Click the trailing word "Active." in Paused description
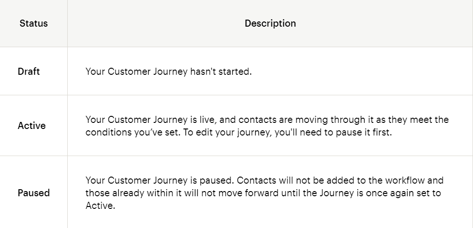This screenshot has width=473, height=228. pyautogui.click(x=100, y=206)
